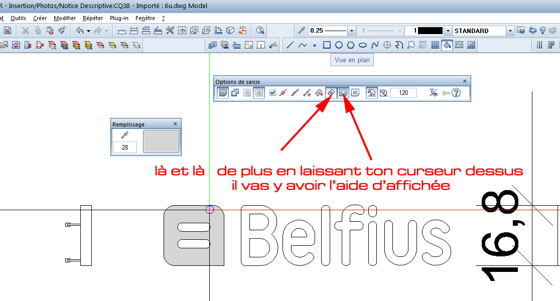Select the Point tool dot
The width and height of the screenshot is (560, 301).
coord(315,45)
